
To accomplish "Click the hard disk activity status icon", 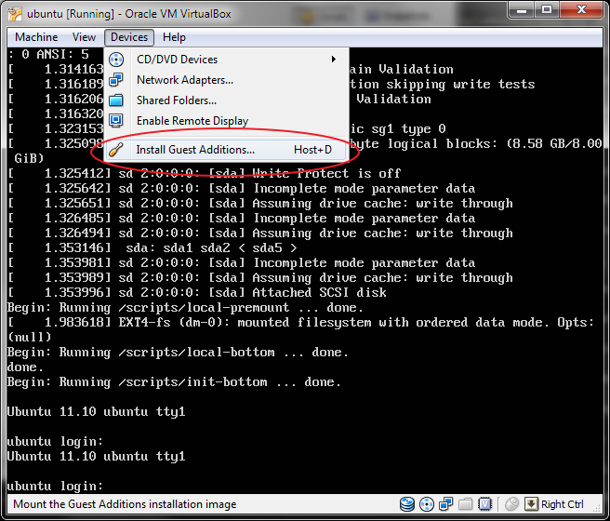I will (x=407, y=504).
